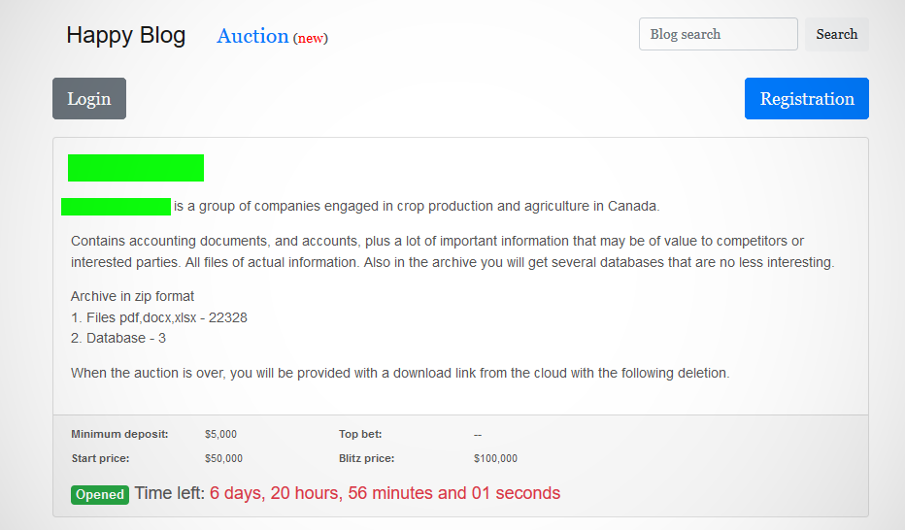
Task: Click the green redacted auction title
Action: [136, 168]
